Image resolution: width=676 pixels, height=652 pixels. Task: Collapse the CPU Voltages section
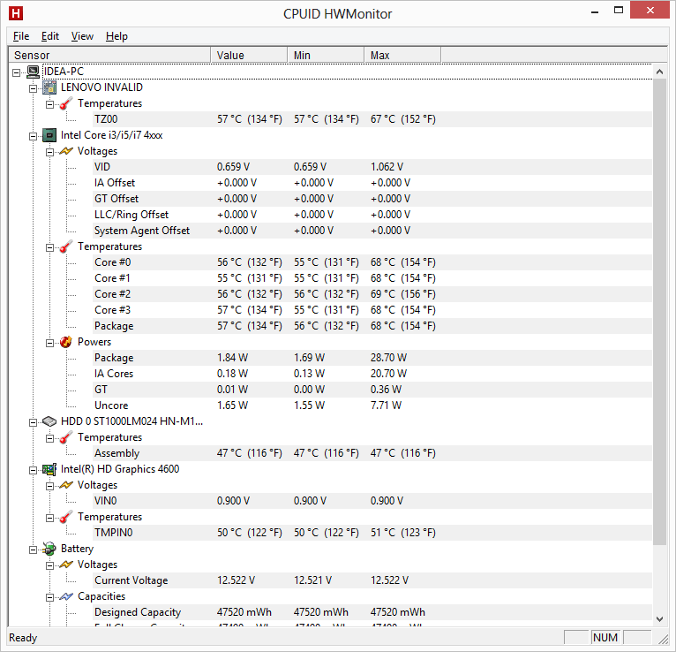[x=50, y=151]
